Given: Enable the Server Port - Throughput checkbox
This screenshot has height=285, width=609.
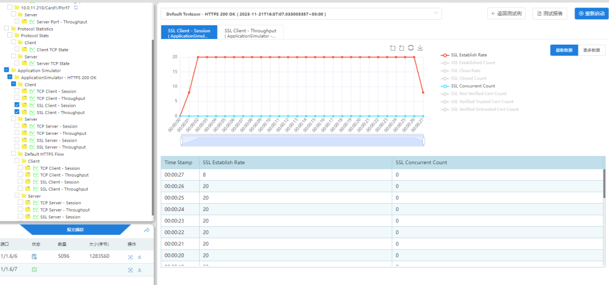Looking at the screenshot, I should 17,21.
